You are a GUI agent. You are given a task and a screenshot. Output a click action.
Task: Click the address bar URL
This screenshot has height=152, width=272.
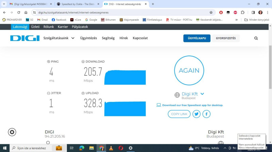(x=73, y=13)
